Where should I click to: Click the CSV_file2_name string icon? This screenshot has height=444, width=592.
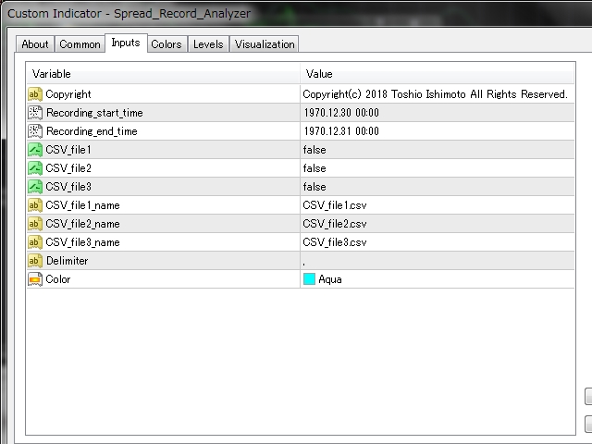point(35,224)
